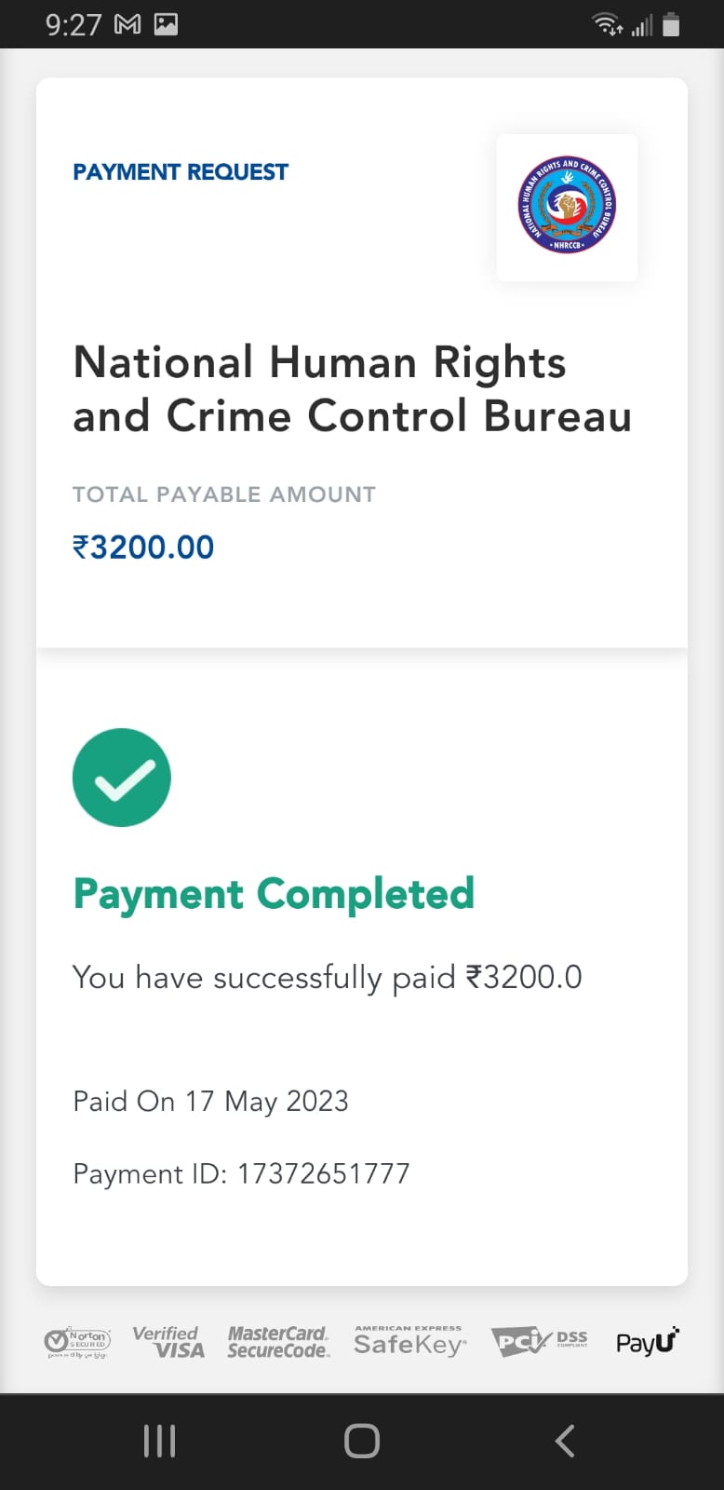This screenshot has width=724, height=1490.
Task: Tap the Verified by VISA logo
Action: coord(168,1342)
